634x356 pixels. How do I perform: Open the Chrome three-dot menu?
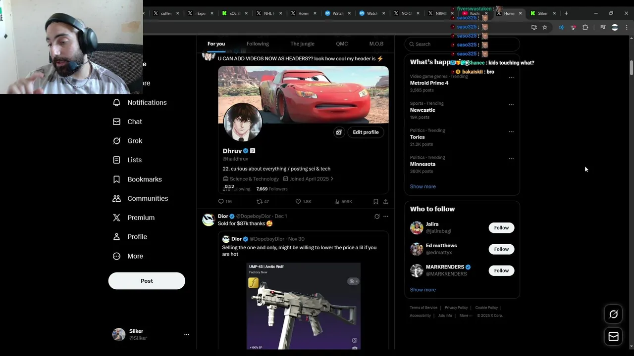click(627, 27)
